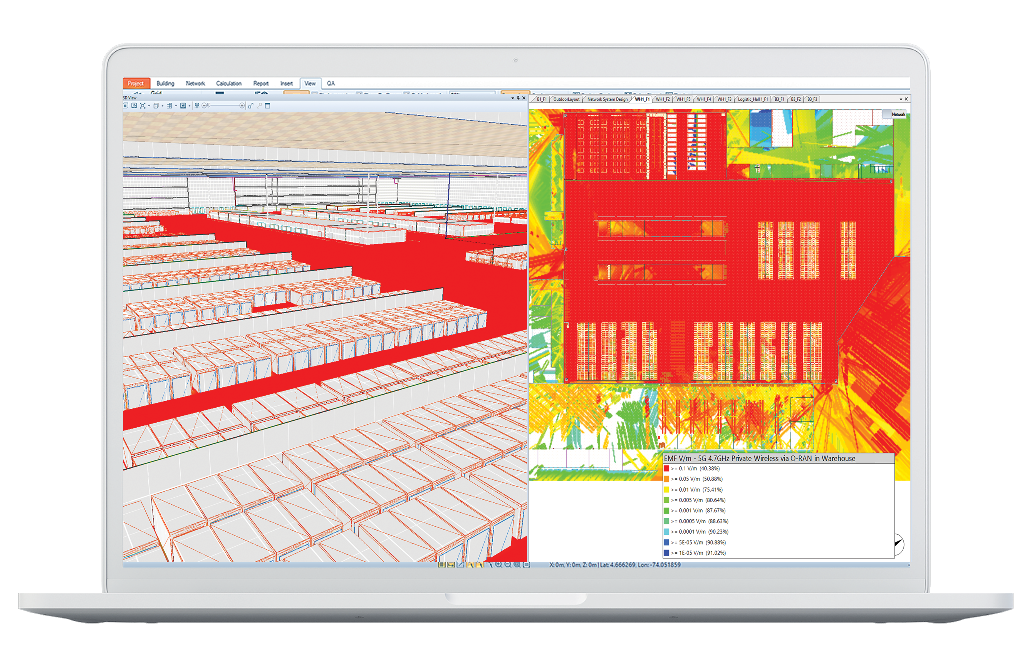Click the zoom-to-fit icon in 3D View toolbar
This screenshot has width=1032, height=666.
[143, 105]
